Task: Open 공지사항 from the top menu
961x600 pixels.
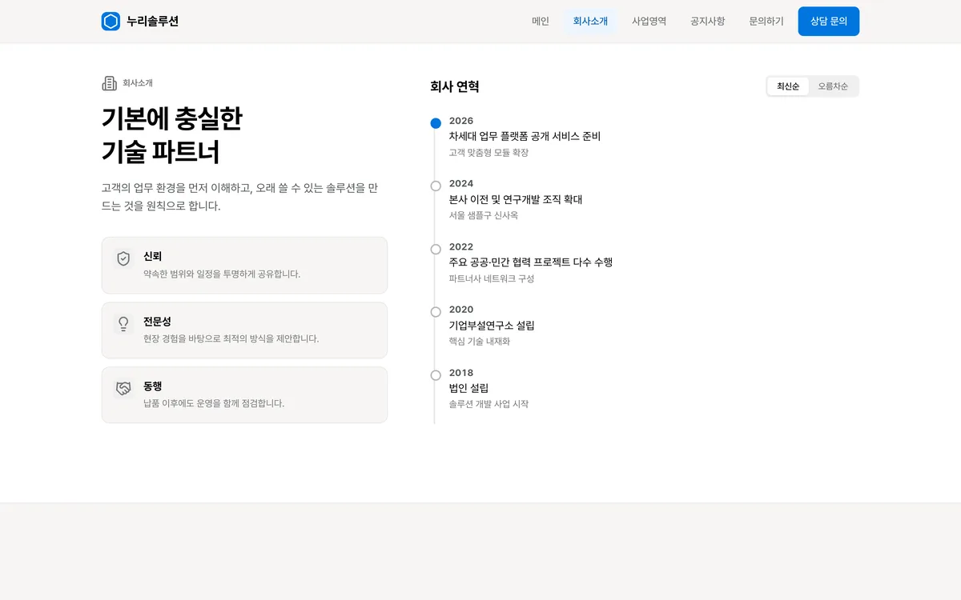Action: point(708,22)
